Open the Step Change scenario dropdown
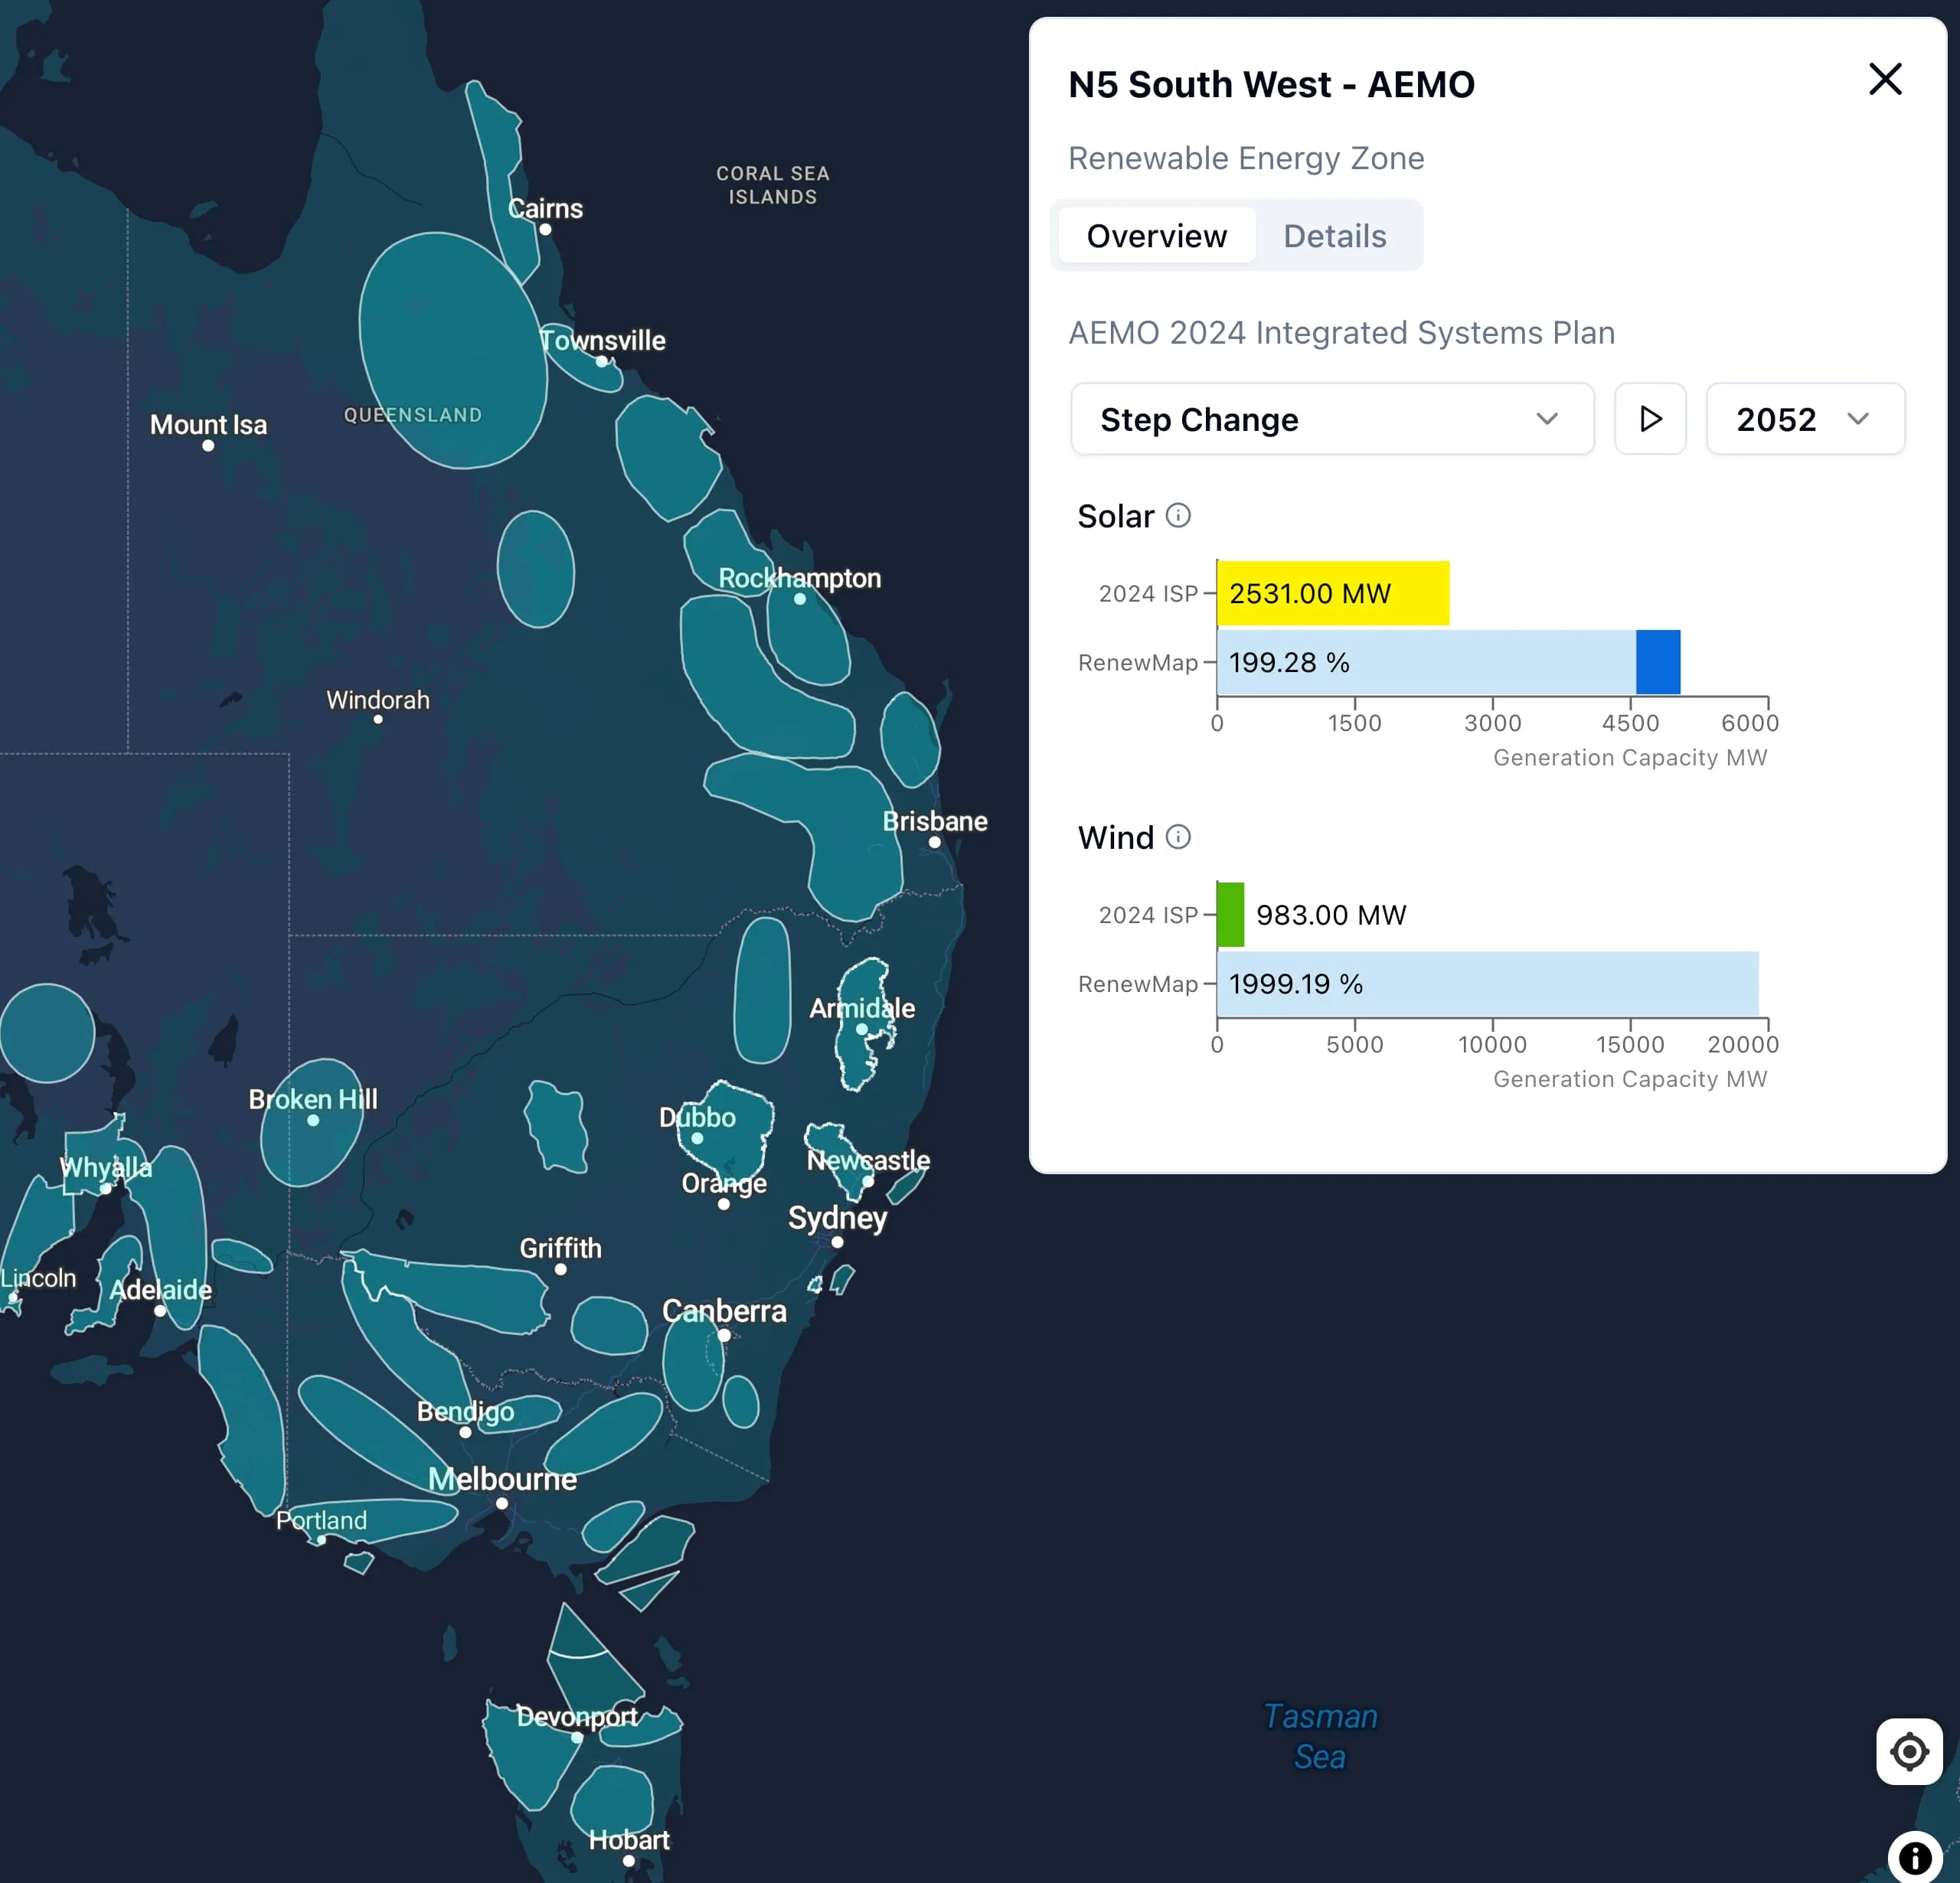The image size is (1960, 1883). [1332, 419]
